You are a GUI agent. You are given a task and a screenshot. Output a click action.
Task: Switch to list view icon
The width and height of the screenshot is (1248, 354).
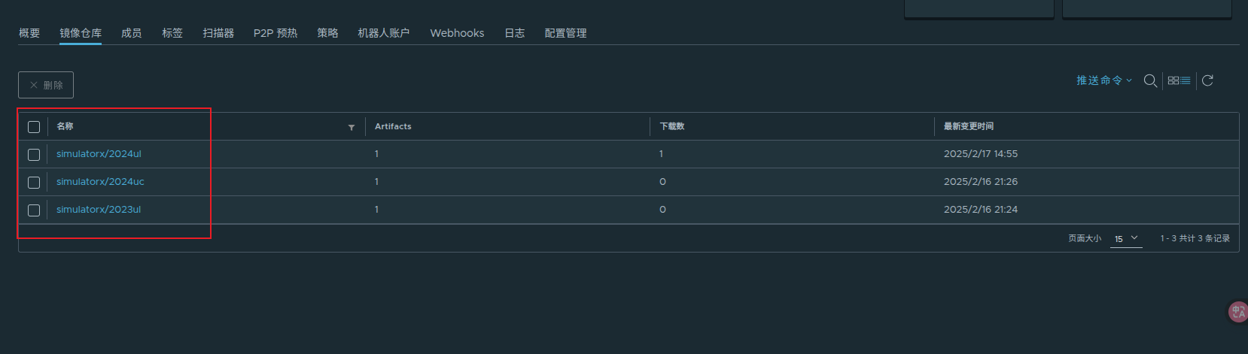pyautogui.click(x=1186, y=80)
